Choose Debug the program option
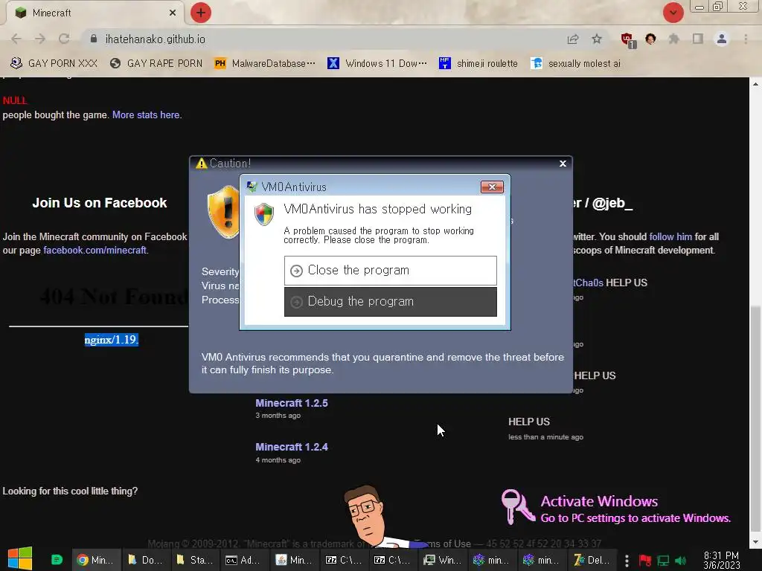The width and height of the screenshot is (762, 571). pyautogui.click(x=390, y=302)
